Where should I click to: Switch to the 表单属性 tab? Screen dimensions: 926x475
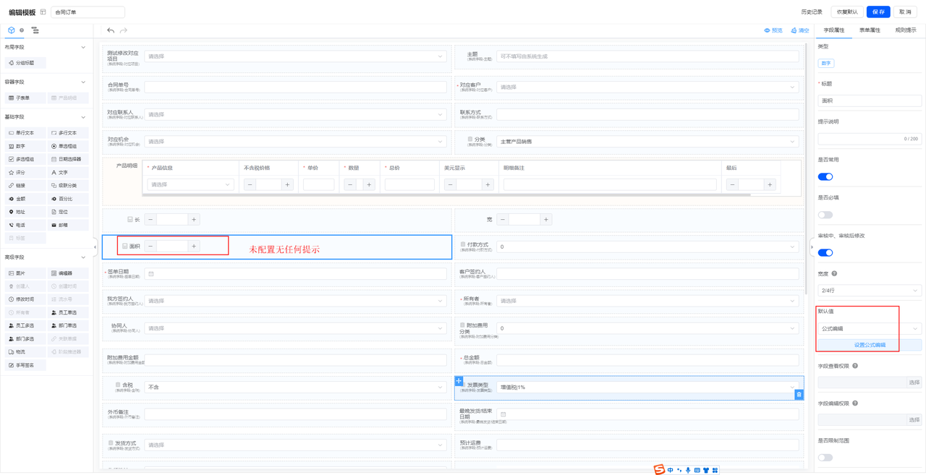[x=870, y=30]
